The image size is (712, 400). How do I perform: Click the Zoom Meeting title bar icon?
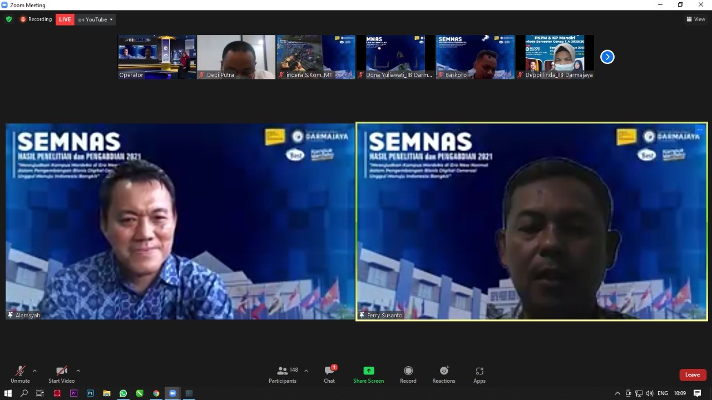click(4, 5)
